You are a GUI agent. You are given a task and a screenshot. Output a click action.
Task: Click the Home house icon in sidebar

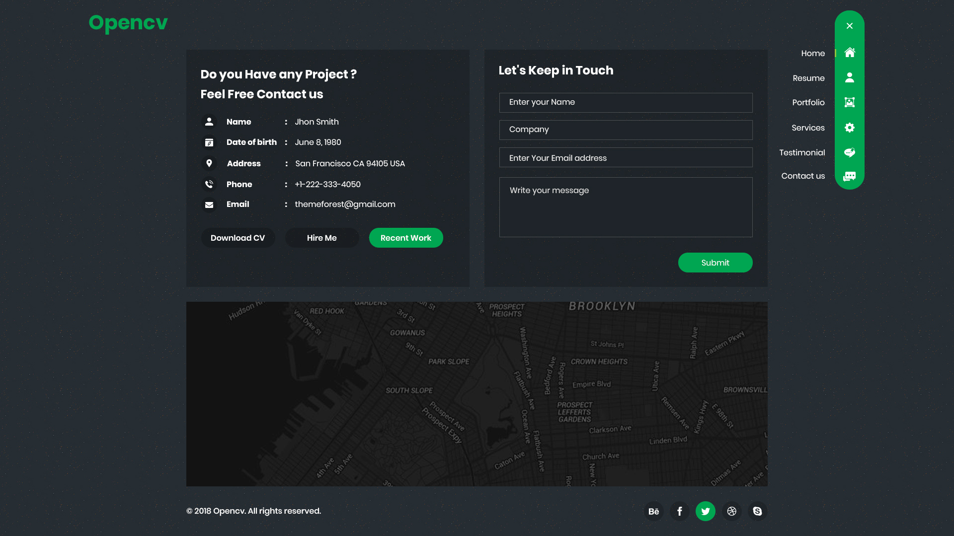850,53
